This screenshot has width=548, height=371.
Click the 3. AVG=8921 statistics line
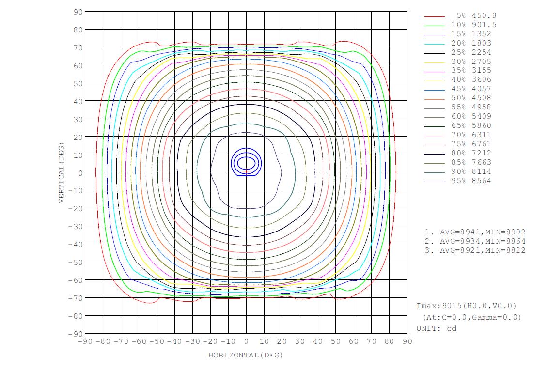[474, 250]
